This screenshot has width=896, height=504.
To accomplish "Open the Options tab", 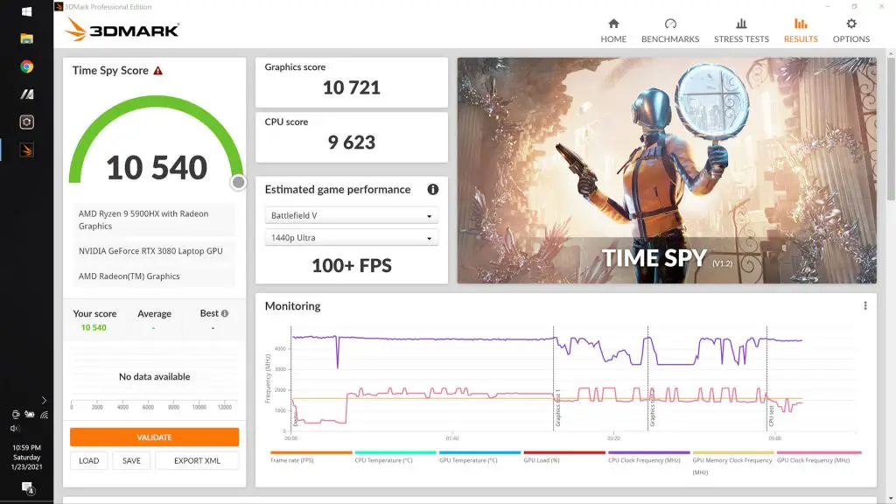I will coord(850,31).
